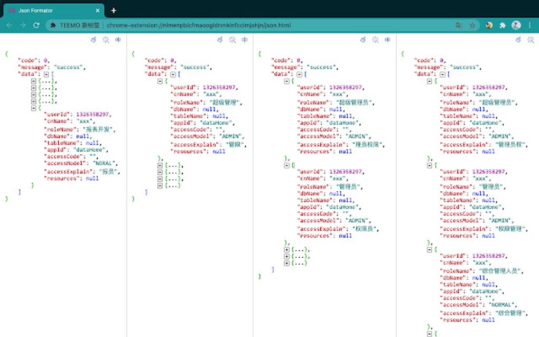Bookmark this page with the star icon
Image resolution: width=539 pixels, height=337 pixels.
coord(472,25)
